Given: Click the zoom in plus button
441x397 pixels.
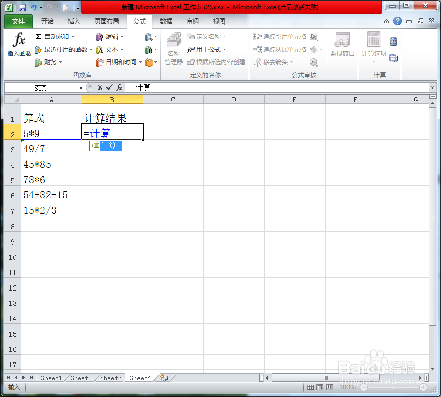Looking at the screenshot, I should [x=423, y=388].
